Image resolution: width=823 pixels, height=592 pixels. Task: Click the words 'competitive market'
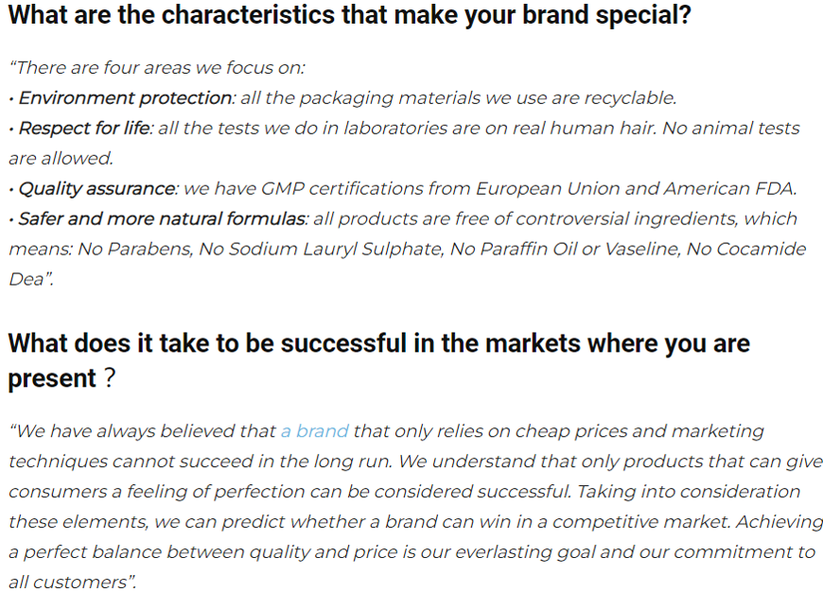pos(639,522)
